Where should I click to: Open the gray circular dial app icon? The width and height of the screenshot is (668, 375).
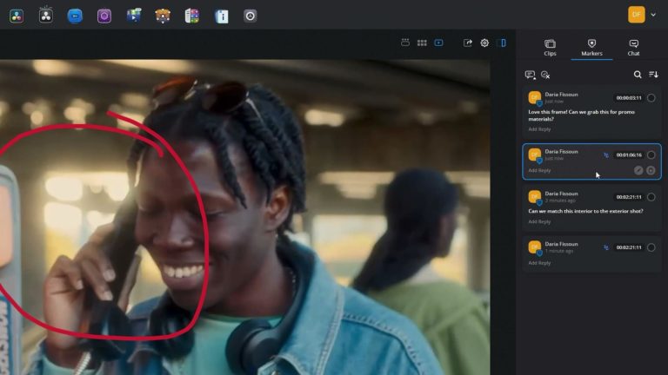click(250, 16)
